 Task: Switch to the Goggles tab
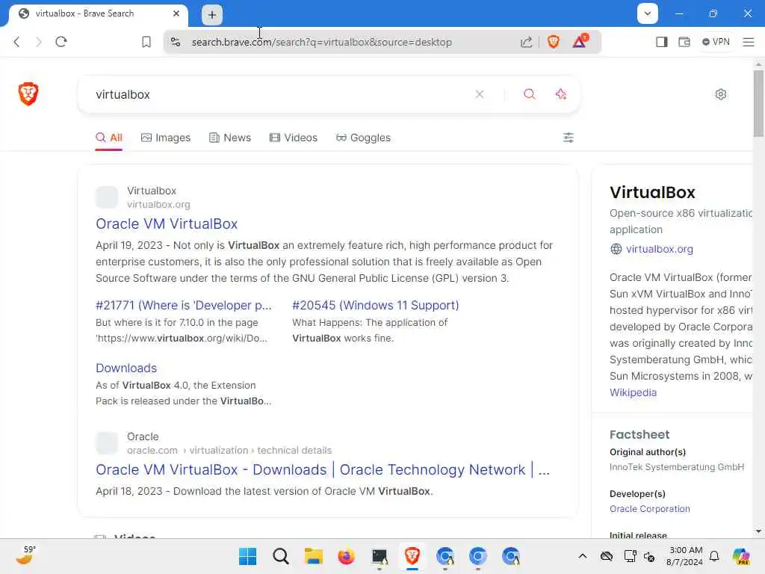364,138
